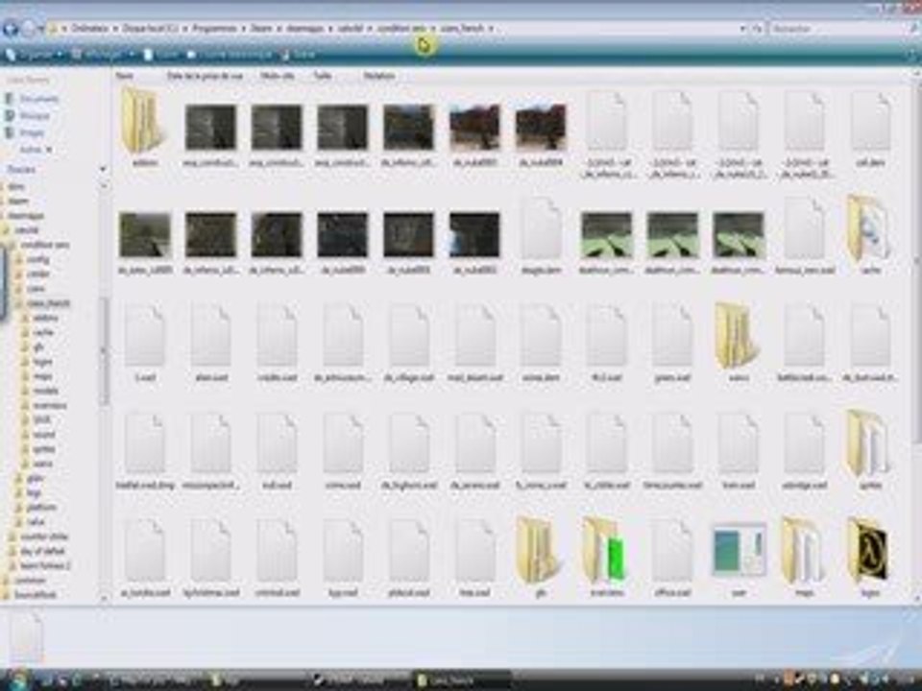Image resolution: width=922 pixels, height=691 pixels.
Task: Show more favorites via Autres
Action: (x=35, y=150)
